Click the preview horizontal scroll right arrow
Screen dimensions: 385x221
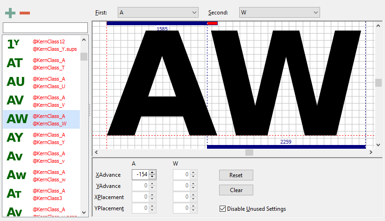371,152
